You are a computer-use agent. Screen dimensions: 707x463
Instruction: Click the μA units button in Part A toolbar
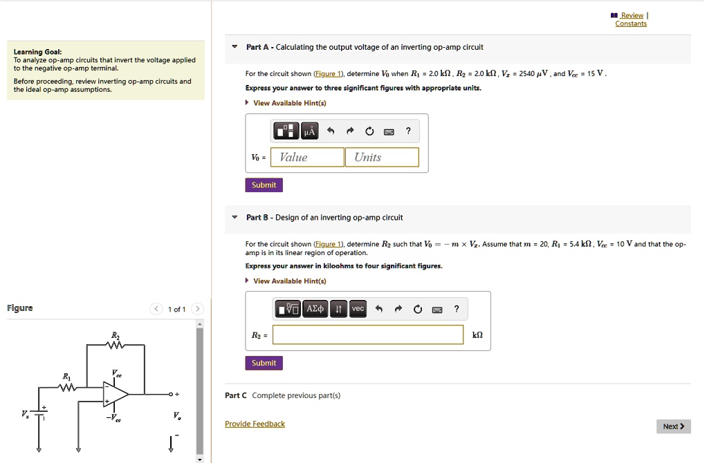coord(309,131)
